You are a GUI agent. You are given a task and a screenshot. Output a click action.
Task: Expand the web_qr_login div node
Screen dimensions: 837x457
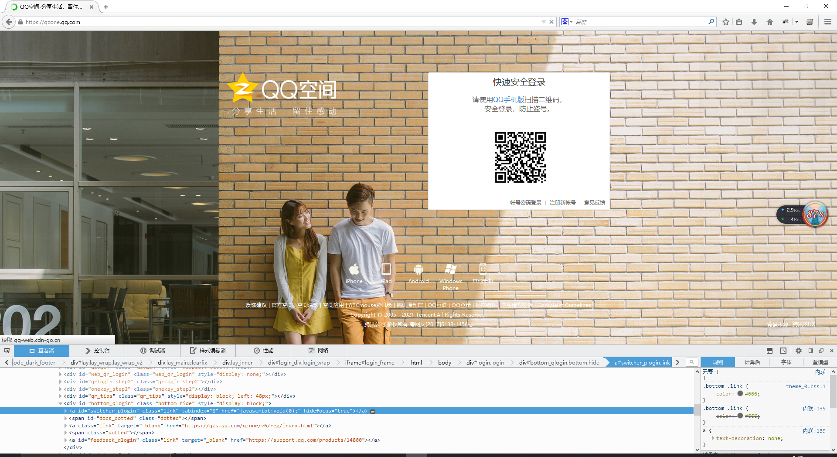pyautogui.click(x=61, y=374)
